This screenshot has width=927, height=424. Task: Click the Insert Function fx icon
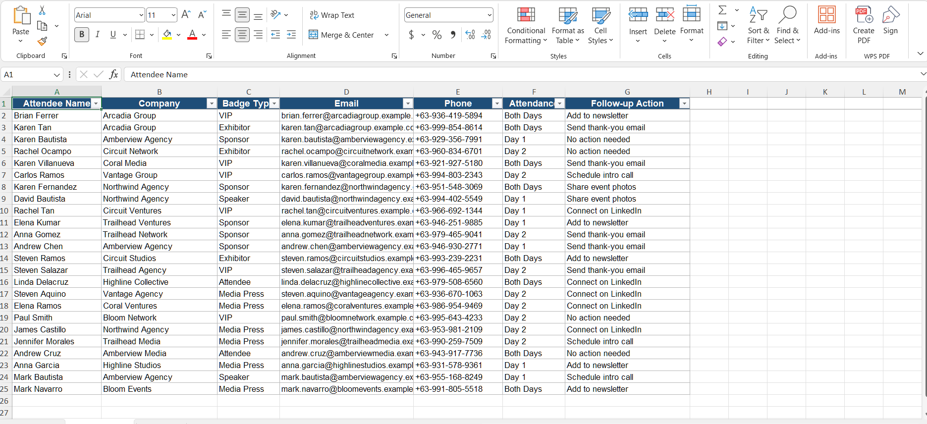(x=114, y=74)
